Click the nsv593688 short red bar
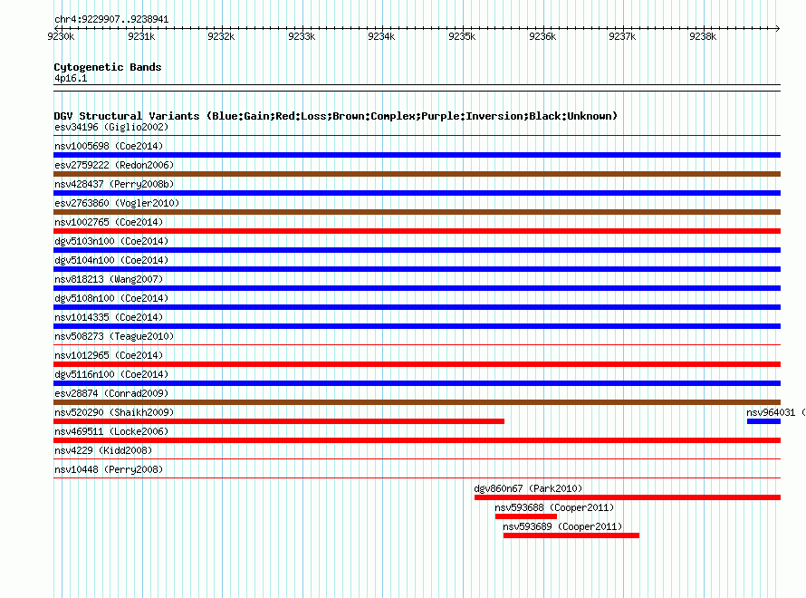 click(526, 516)
